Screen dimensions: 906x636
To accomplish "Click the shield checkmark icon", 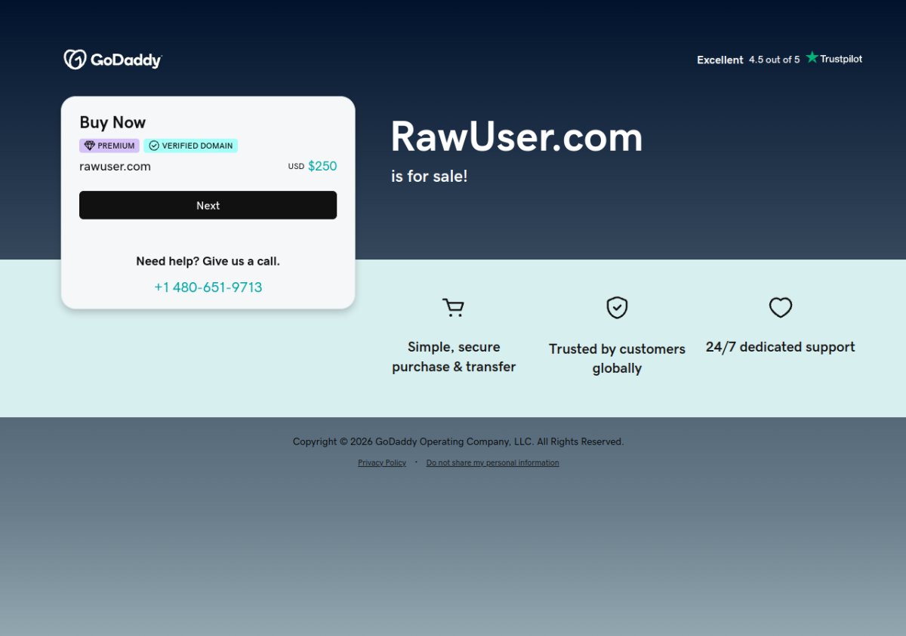I will pos(617,308).
